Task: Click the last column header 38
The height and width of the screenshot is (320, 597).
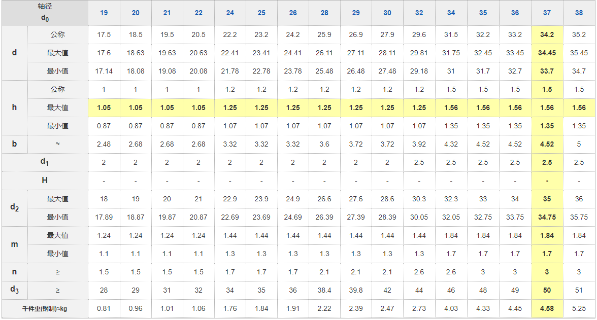Action: point(579,13)
